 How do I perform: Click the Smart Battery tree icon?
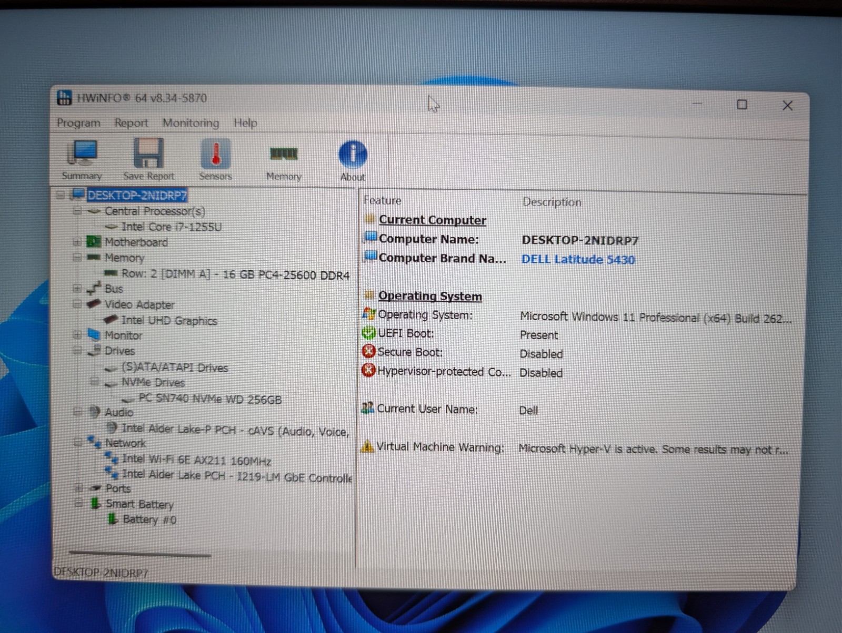tap(95, 503)
